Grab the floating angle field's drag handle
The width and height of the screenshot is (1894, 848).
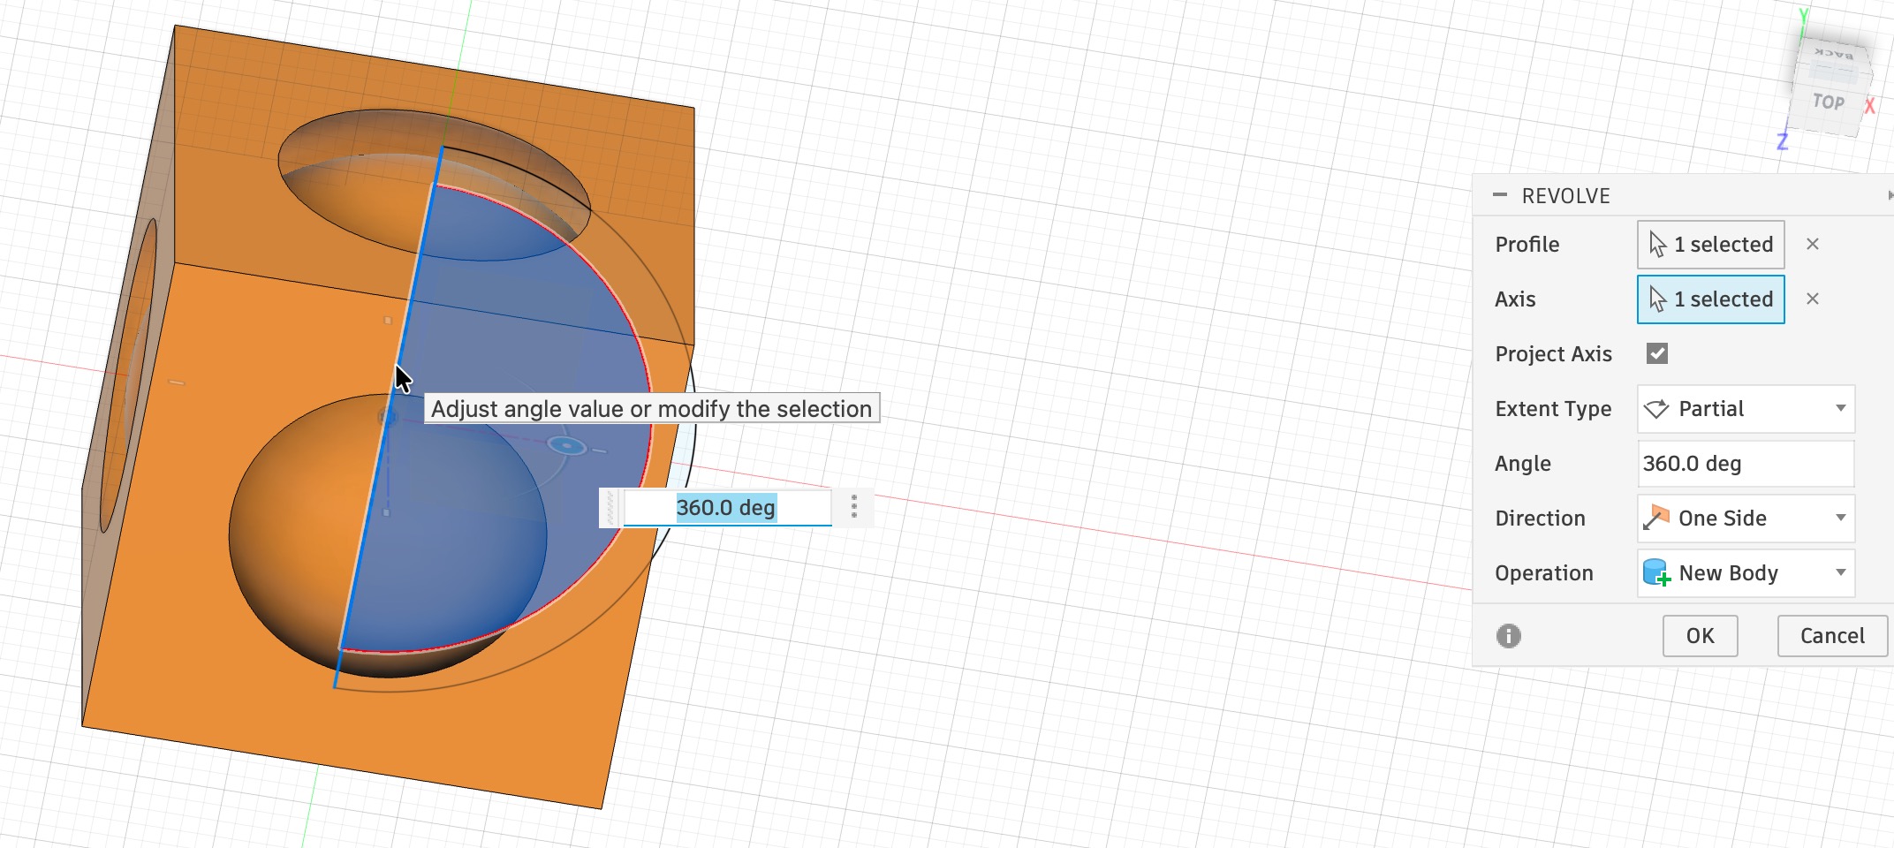tap(610, 508)
